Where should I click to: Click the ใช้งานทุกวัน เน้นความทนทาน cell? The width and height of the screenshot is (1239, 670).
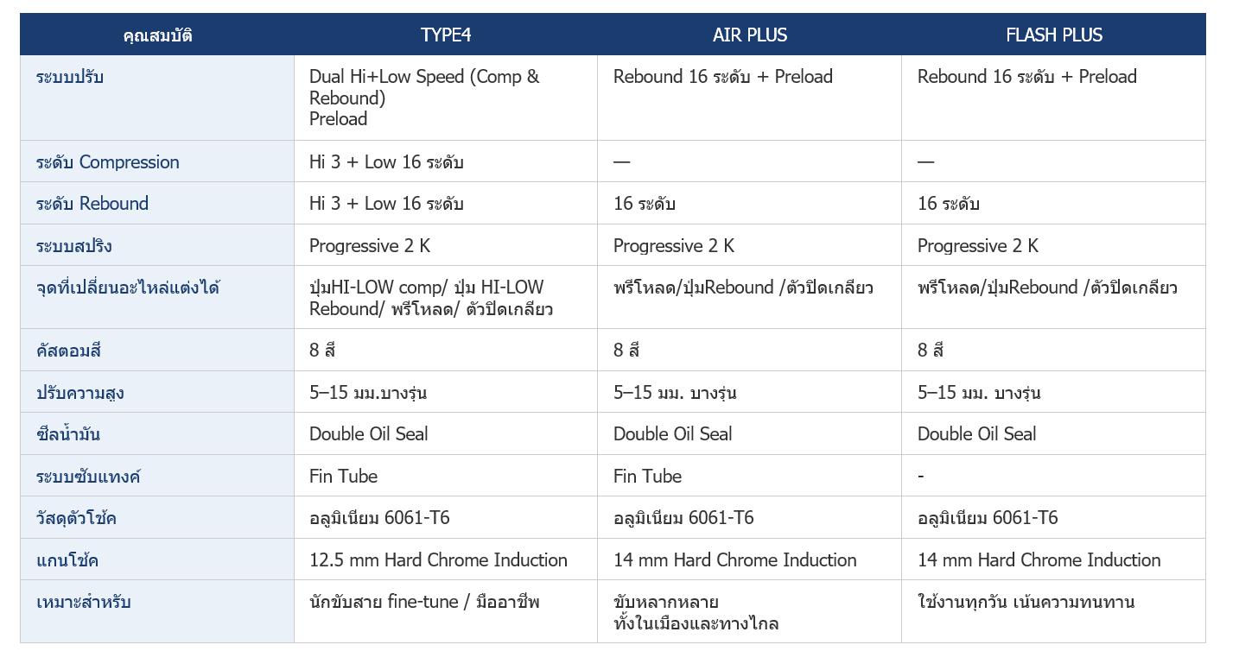(x=1026, y=602)
